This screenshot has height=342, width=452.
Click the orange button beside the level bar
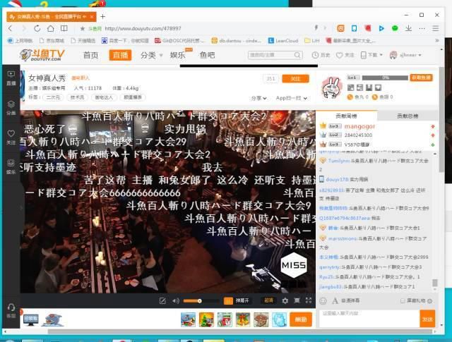tap(421, 78)
